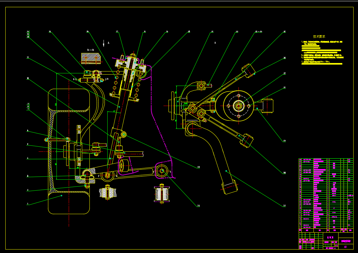Click the 技术要求 technical requirements heading
Screen dimensions: 358x253
319,37
